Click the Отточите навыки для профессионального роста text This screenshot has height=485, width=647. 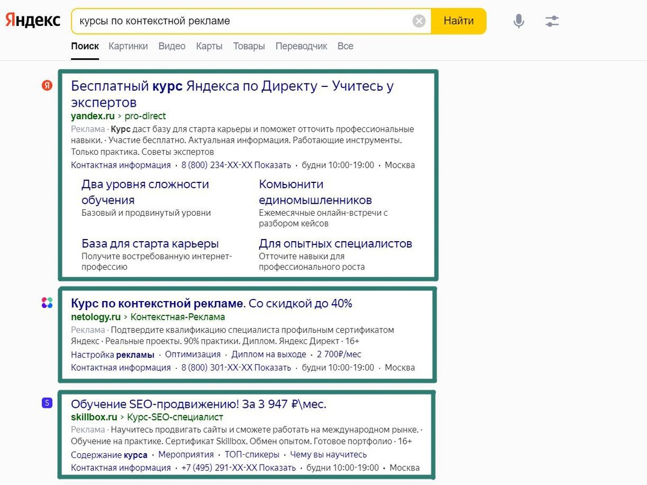pos(312,262)
